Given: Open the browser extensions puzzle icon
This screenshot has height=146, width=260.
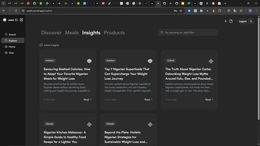Looking at the screenshot, I should tap(220, 11).
